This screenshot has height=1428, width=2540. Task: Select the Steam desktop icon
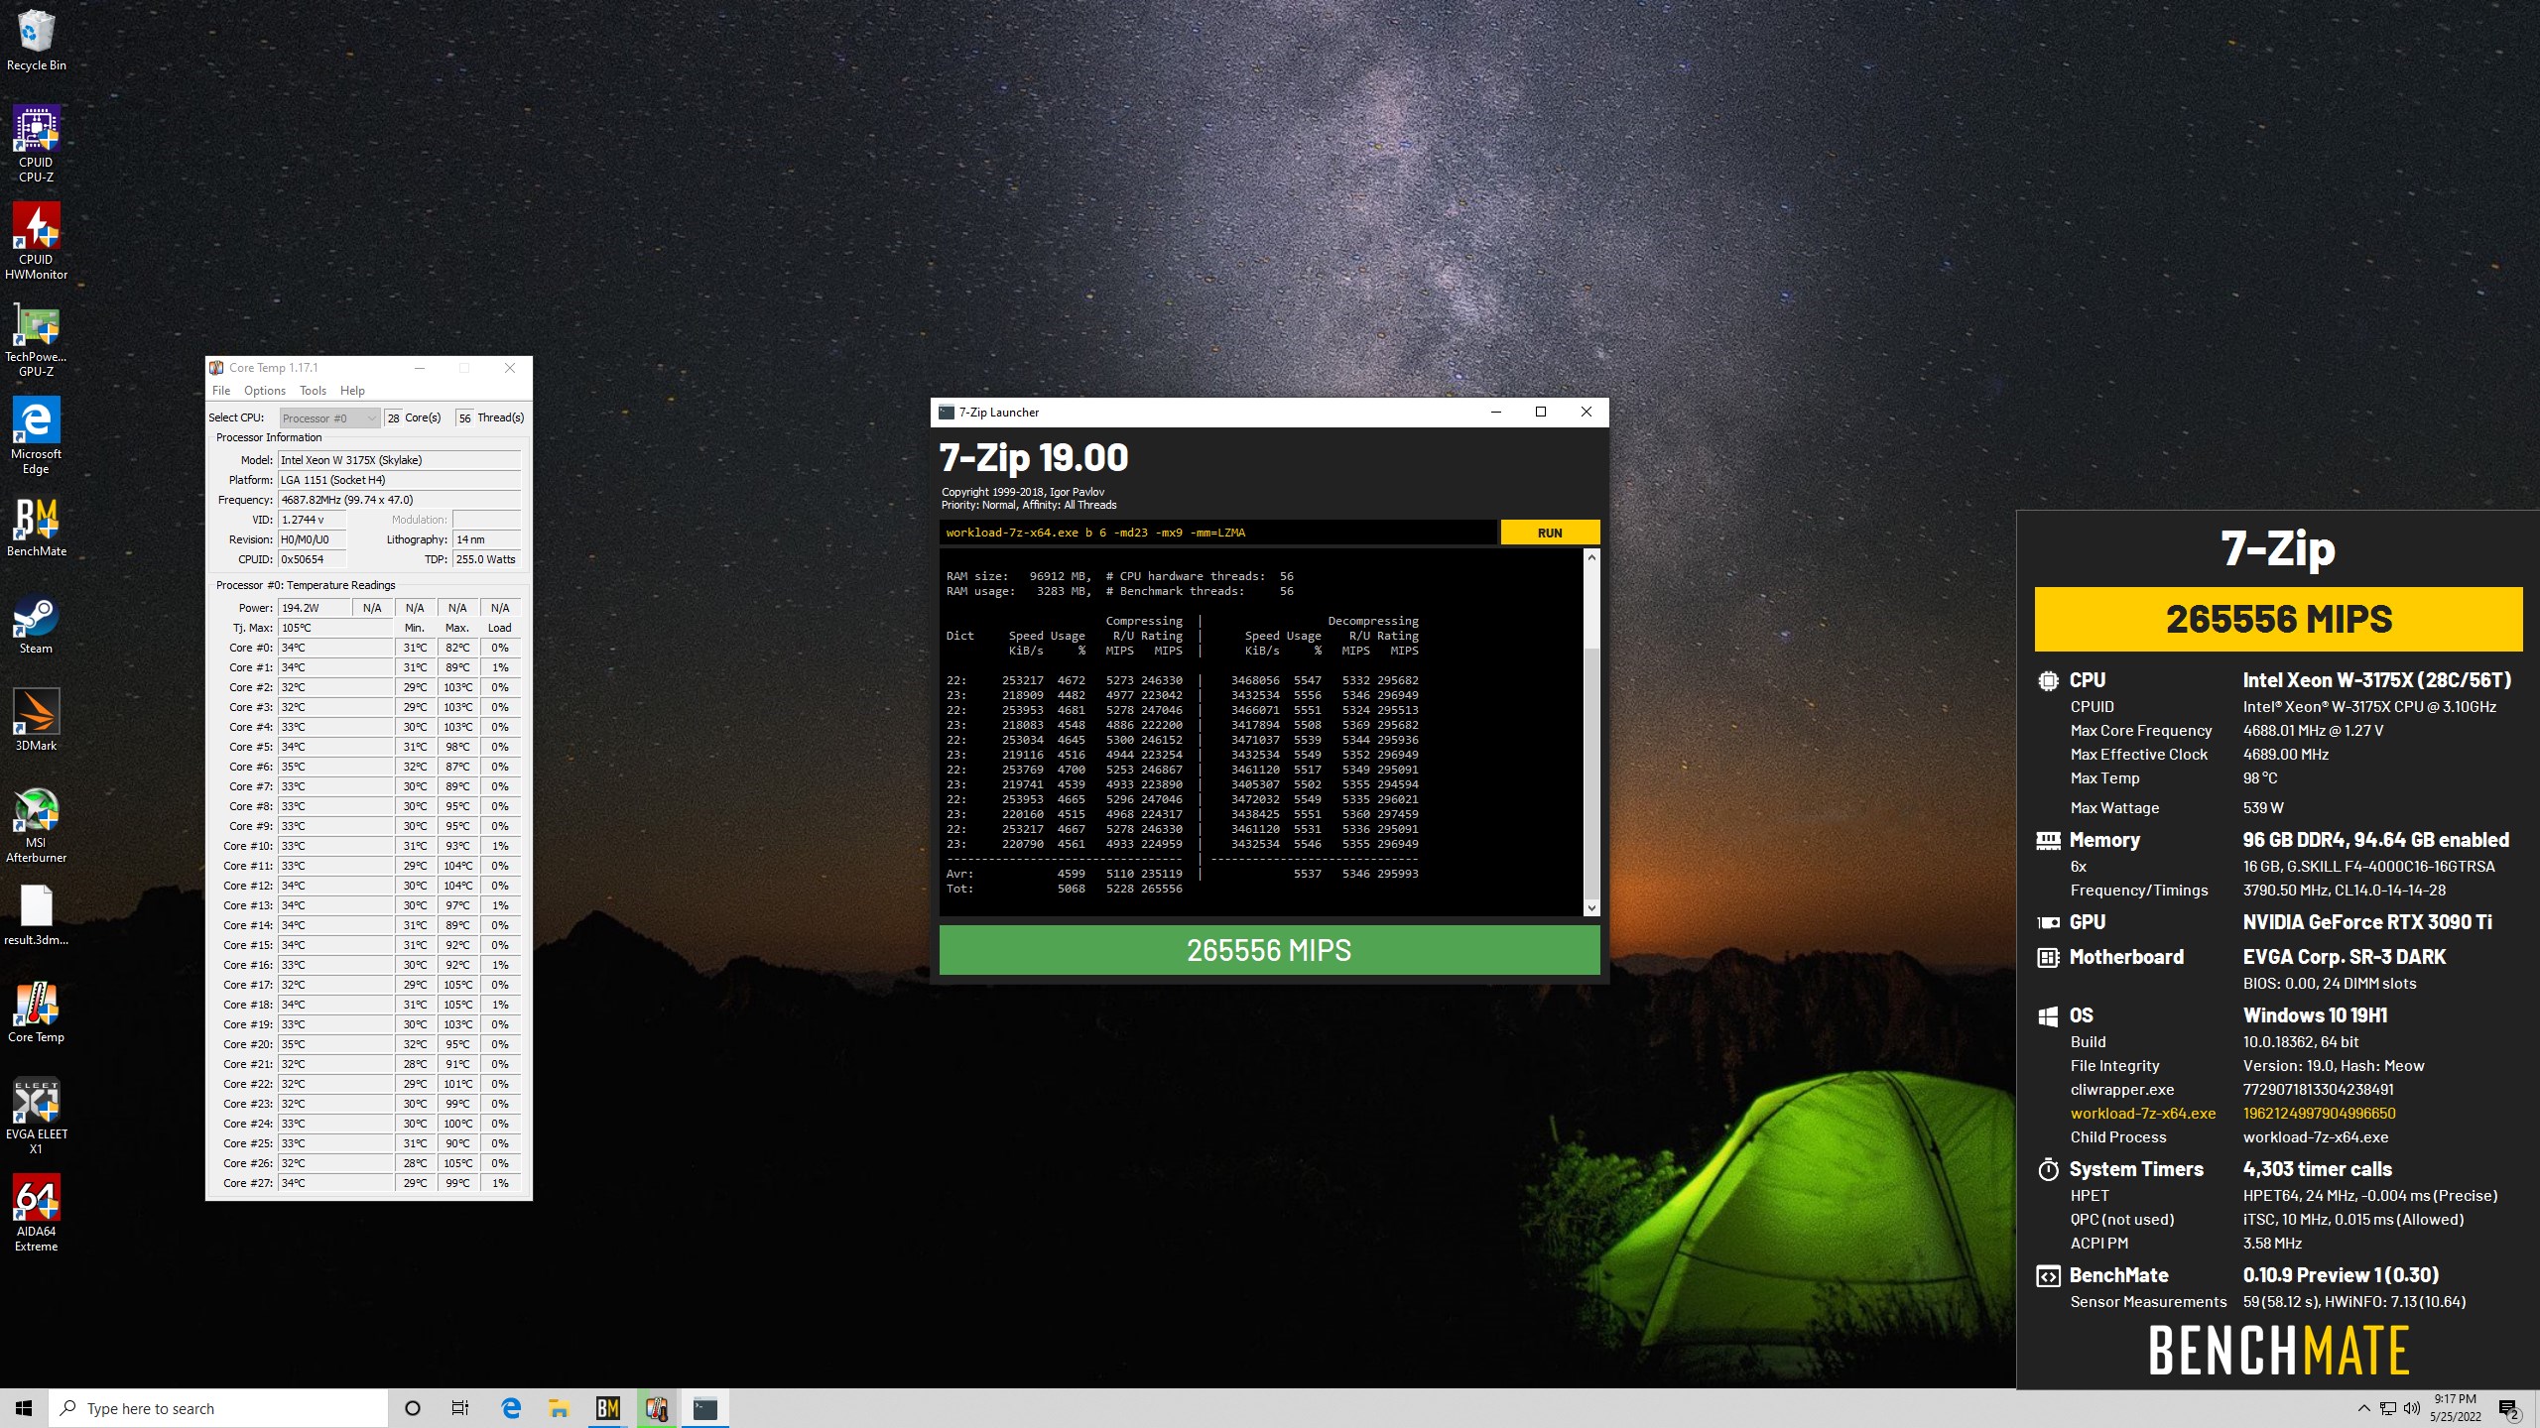[x=36, y=624]
